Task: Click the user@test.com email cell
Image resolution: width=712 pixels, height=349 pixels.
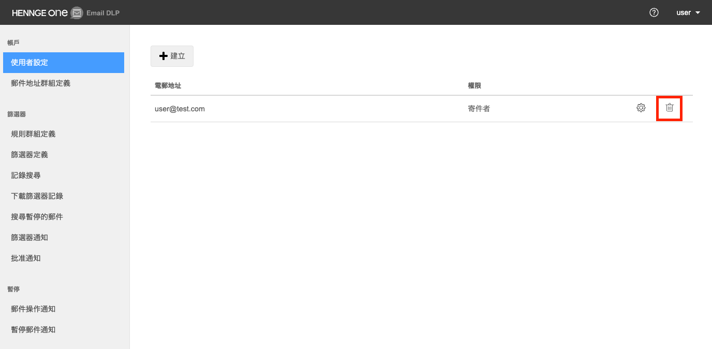Action: (180, 109)
